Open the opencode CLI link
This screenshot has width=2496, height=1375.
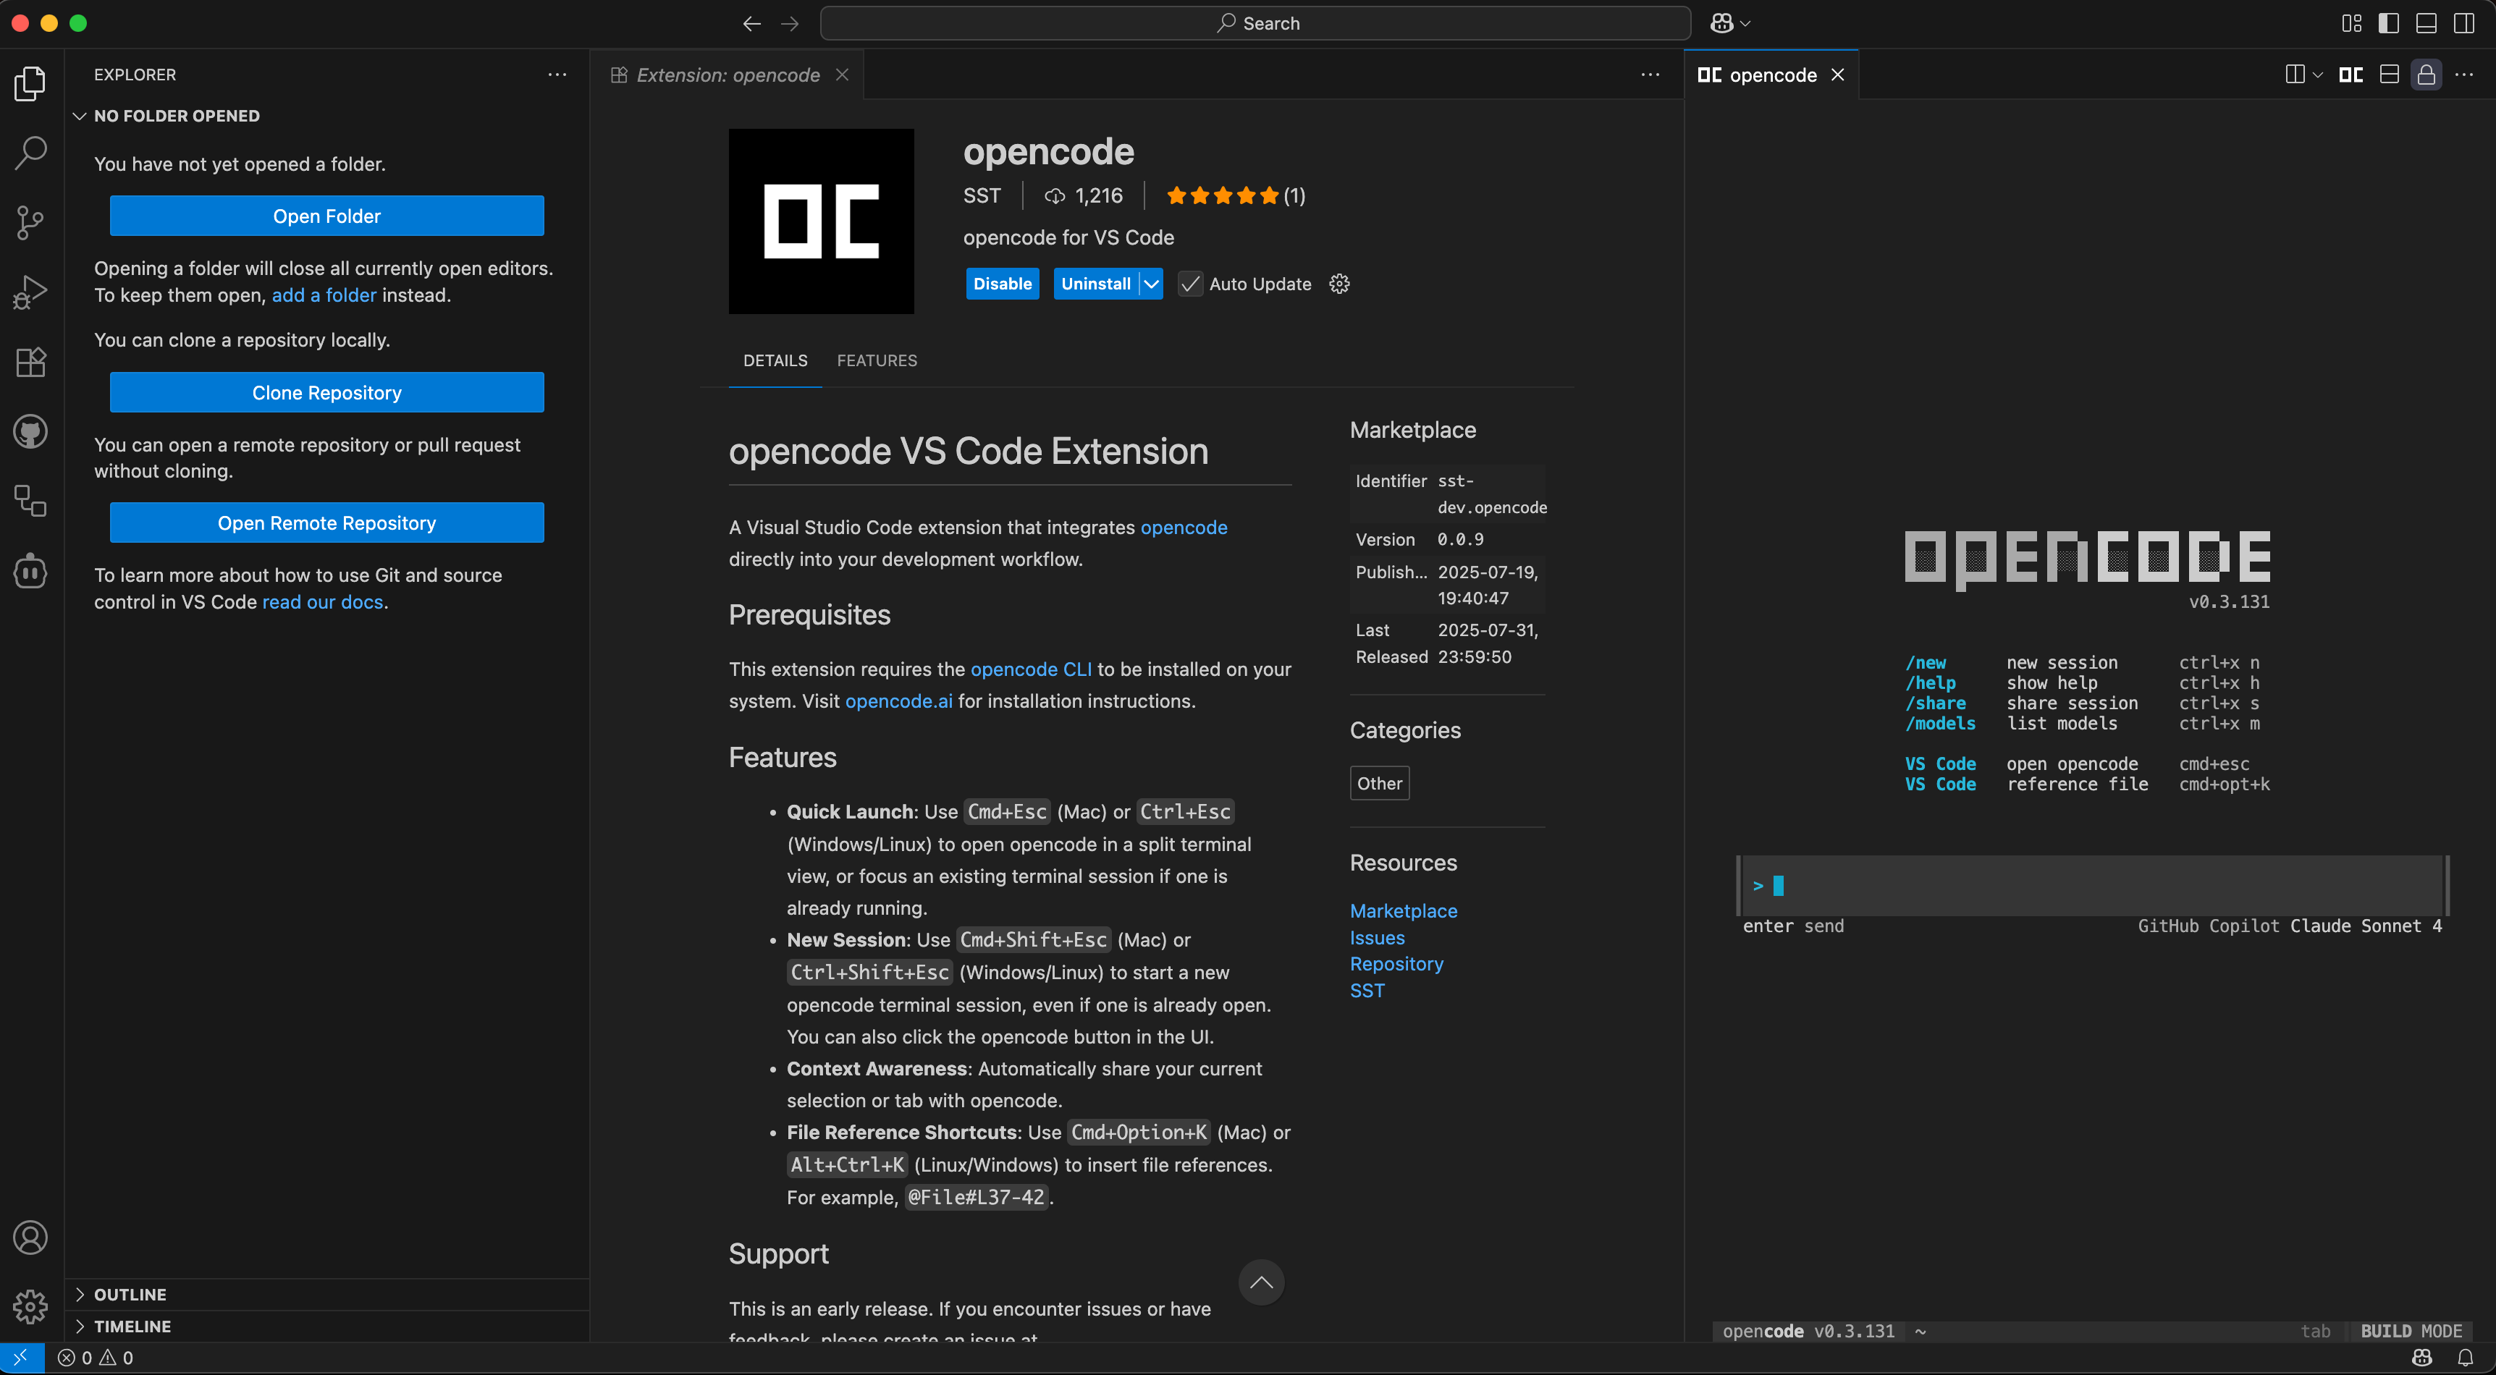[x=1030, y=669]
